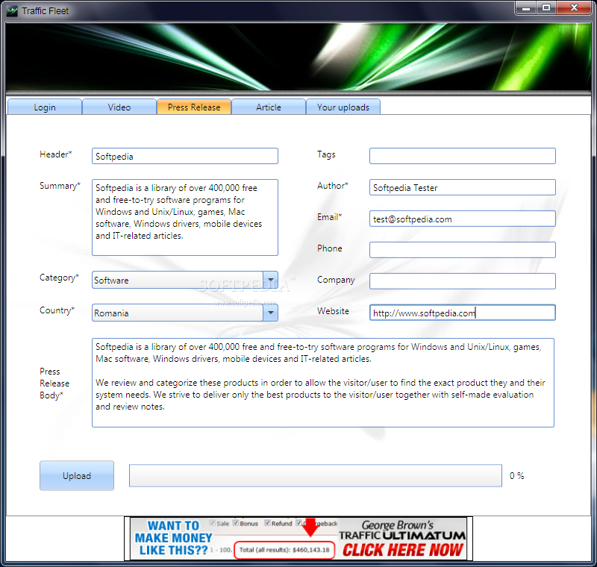Image resolution: width=597 pixels, height=567 pixels.
Task: Click the Header input field
Action: [185, 156]
